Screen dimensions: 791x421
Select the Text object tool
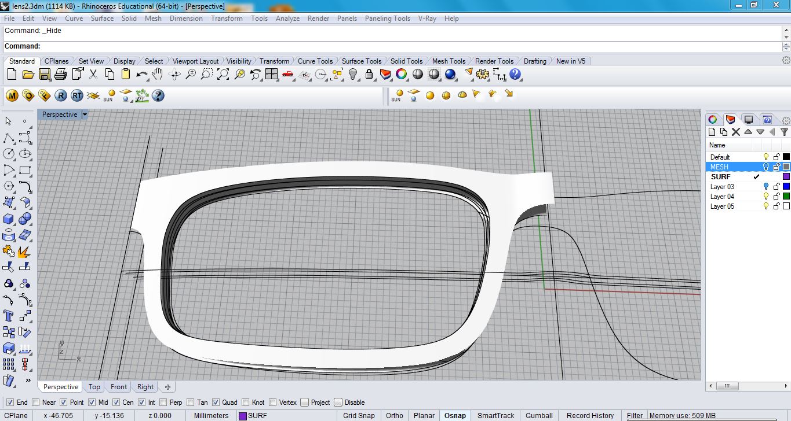tap(9, 316)
